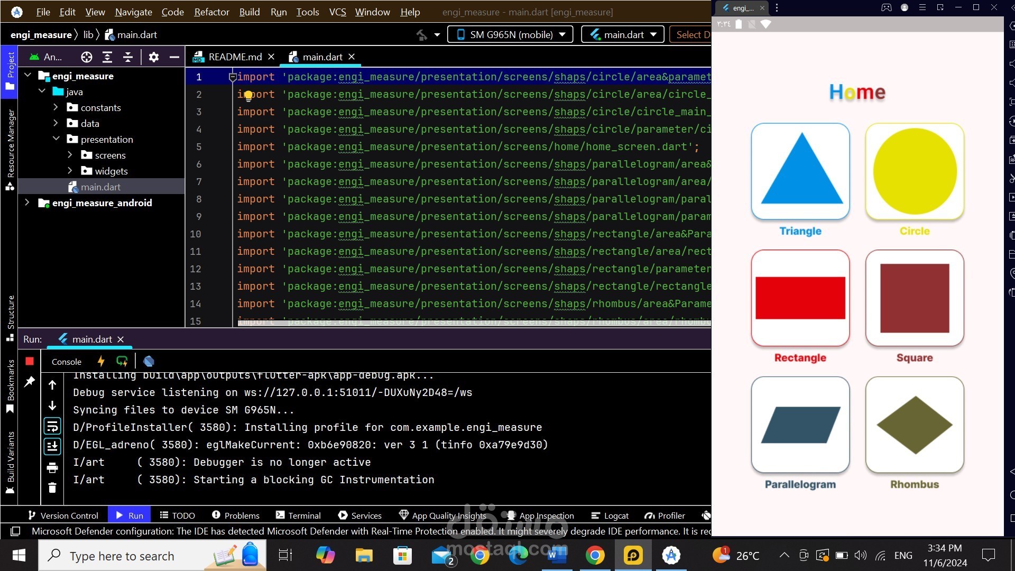Click the Flutter Hot Reload lightning icon
Screen dimensions: 1015x571
pyautogui.click(x=101, y=361)
